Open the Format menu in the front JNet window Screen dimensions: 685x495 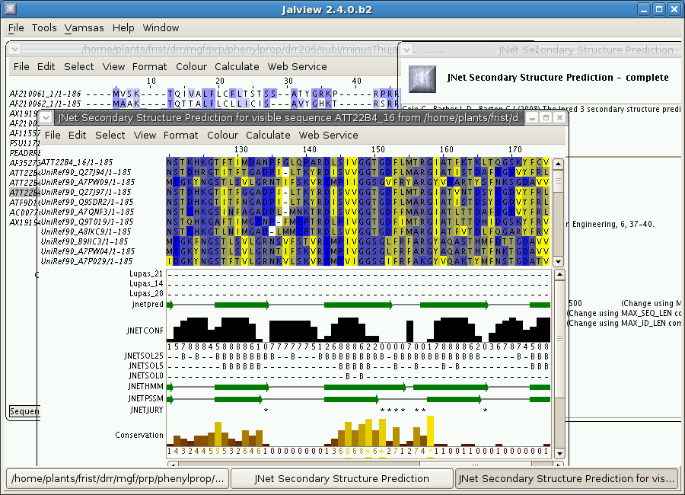click(x=181, y=135)
